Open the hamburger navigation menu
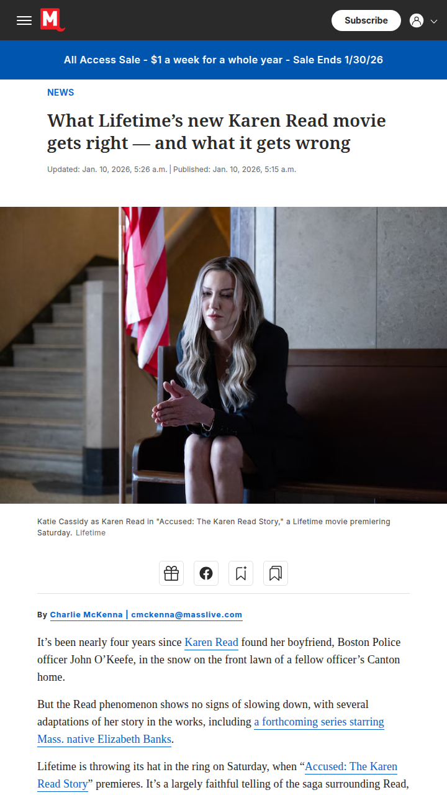Image resolution: width=447 pixels, height=795 pixels. [24, 20]
